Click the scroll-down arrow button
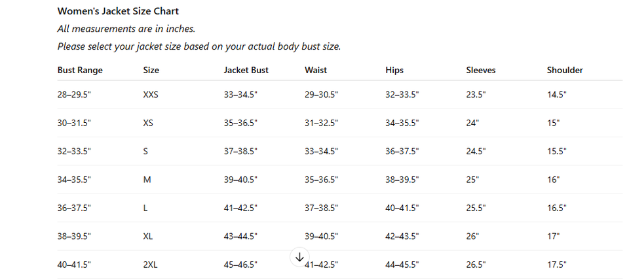 [299, 257]
